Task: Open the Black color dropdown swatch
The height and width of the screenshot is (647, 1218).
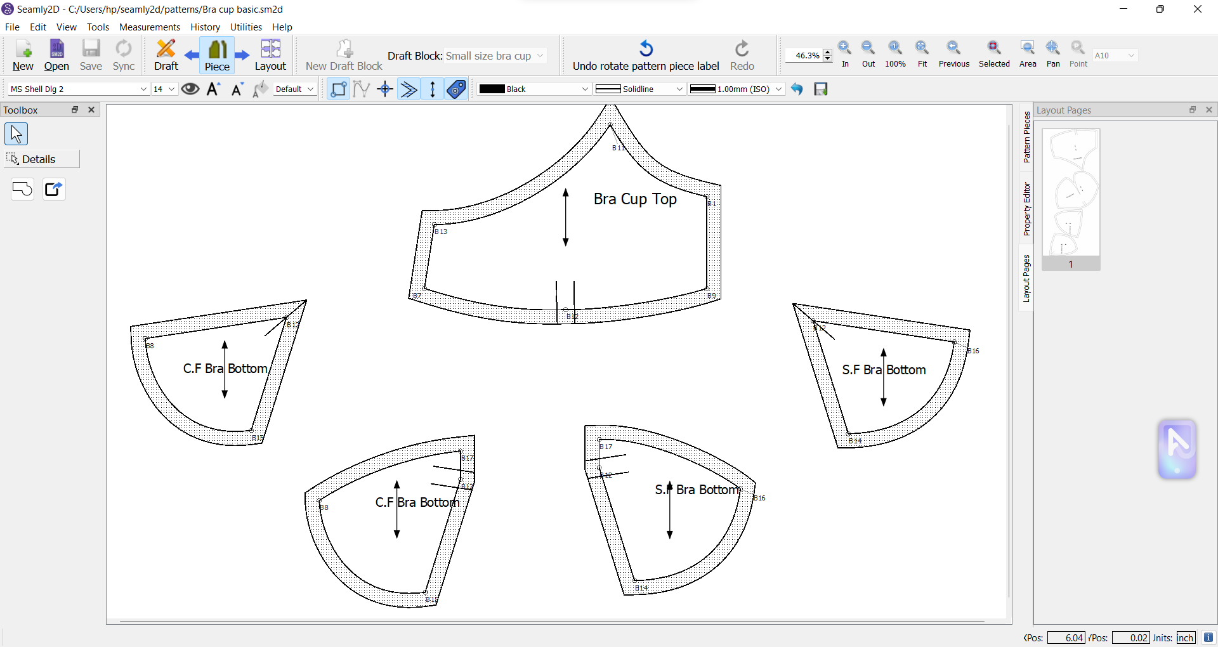Action: click(x=534, y=89)
